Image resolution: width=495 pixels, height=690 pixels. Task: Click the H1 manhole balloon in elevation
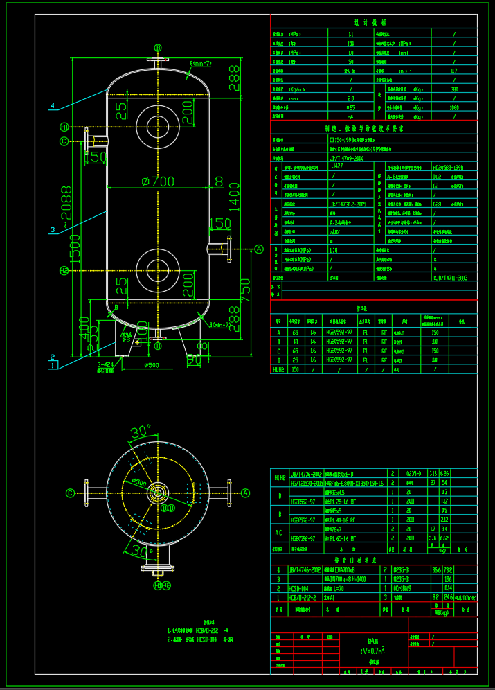pos(64,127)
